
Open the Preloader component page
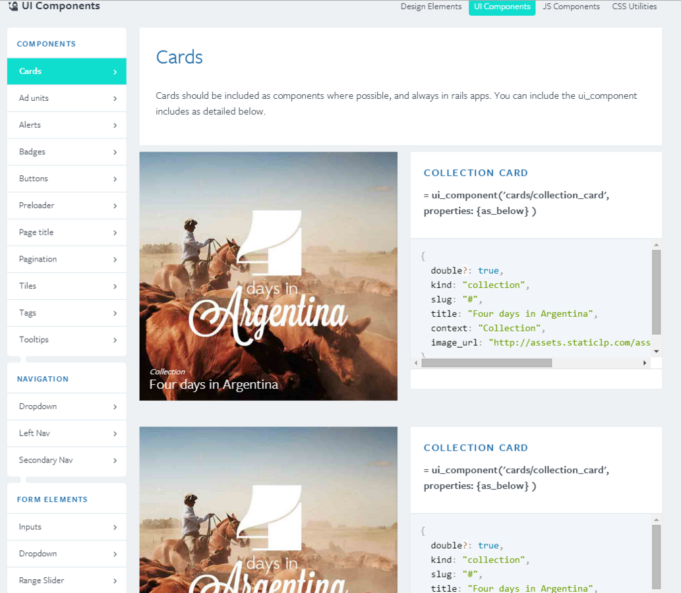67,206
